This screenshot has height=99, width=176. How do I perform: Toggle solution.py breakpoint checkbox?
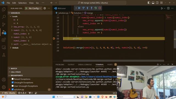click(x=13, y=89)
